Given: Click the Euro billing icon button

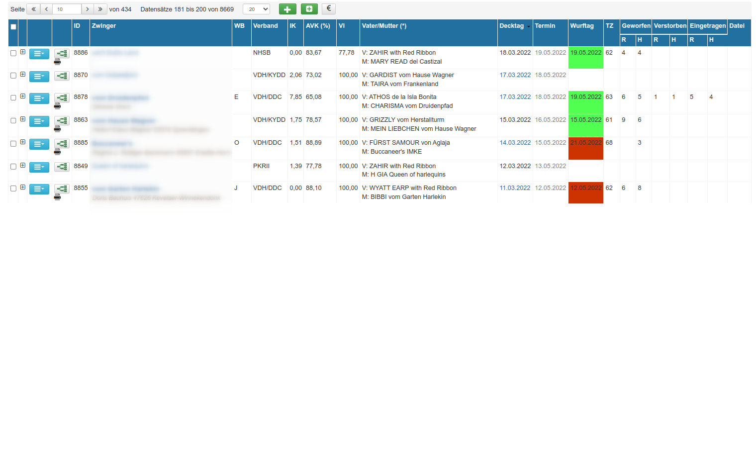Looking at the screenshot, I should pos(328,9).
